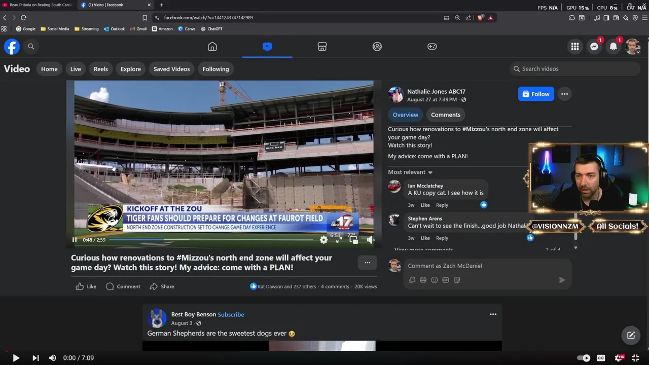Exit YouTube fullscreen mode
The image size is (649, 365).
(635, 358)
